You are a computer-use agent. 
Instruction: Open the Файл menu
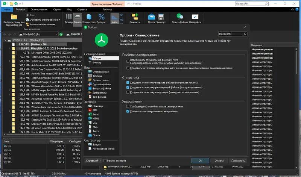point(7,9)
